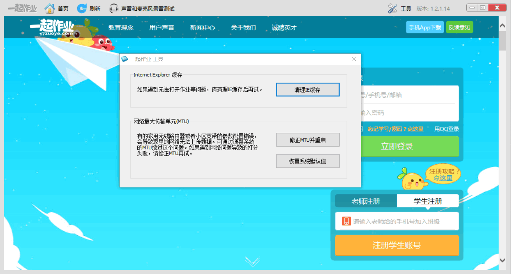Click the 忘记学号/密码？点这里 link
511x274 pixels.
(x=396, y=129)
